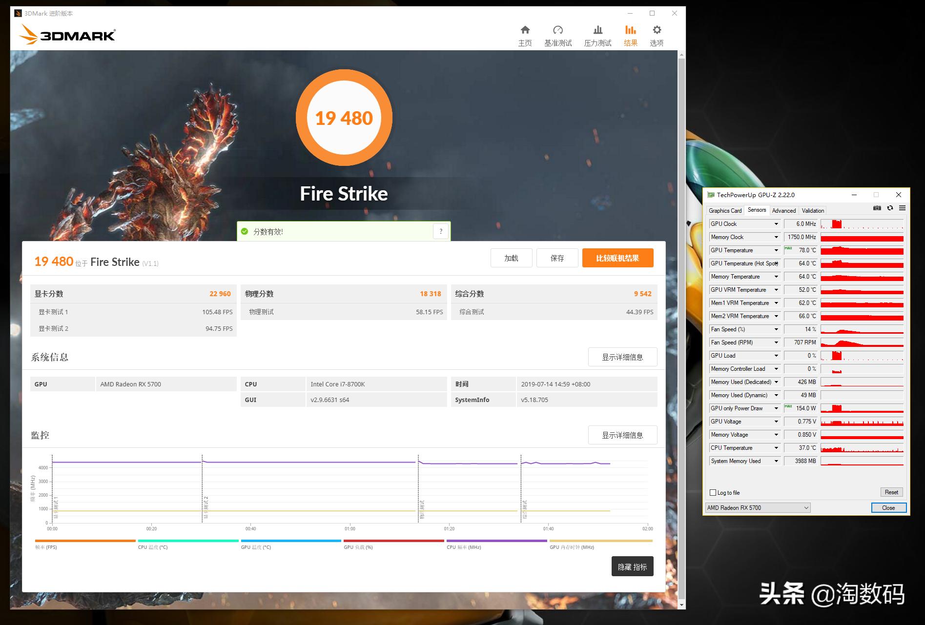Screen dimensions: 925x625
Task: Click the 物理分数 value 18 318
Action: 431,294
